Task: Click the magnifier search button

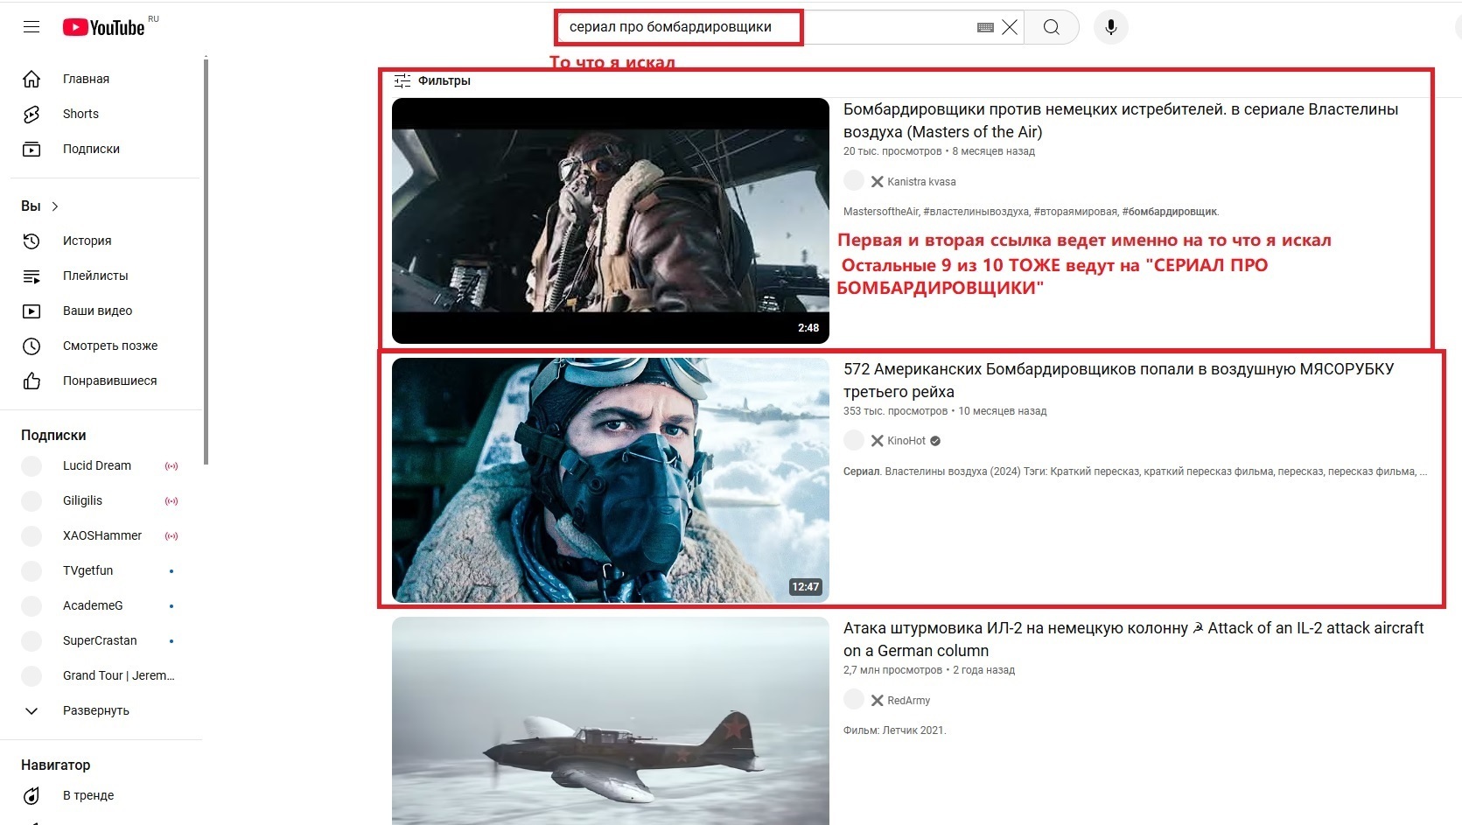Action: click(1051, 27)
